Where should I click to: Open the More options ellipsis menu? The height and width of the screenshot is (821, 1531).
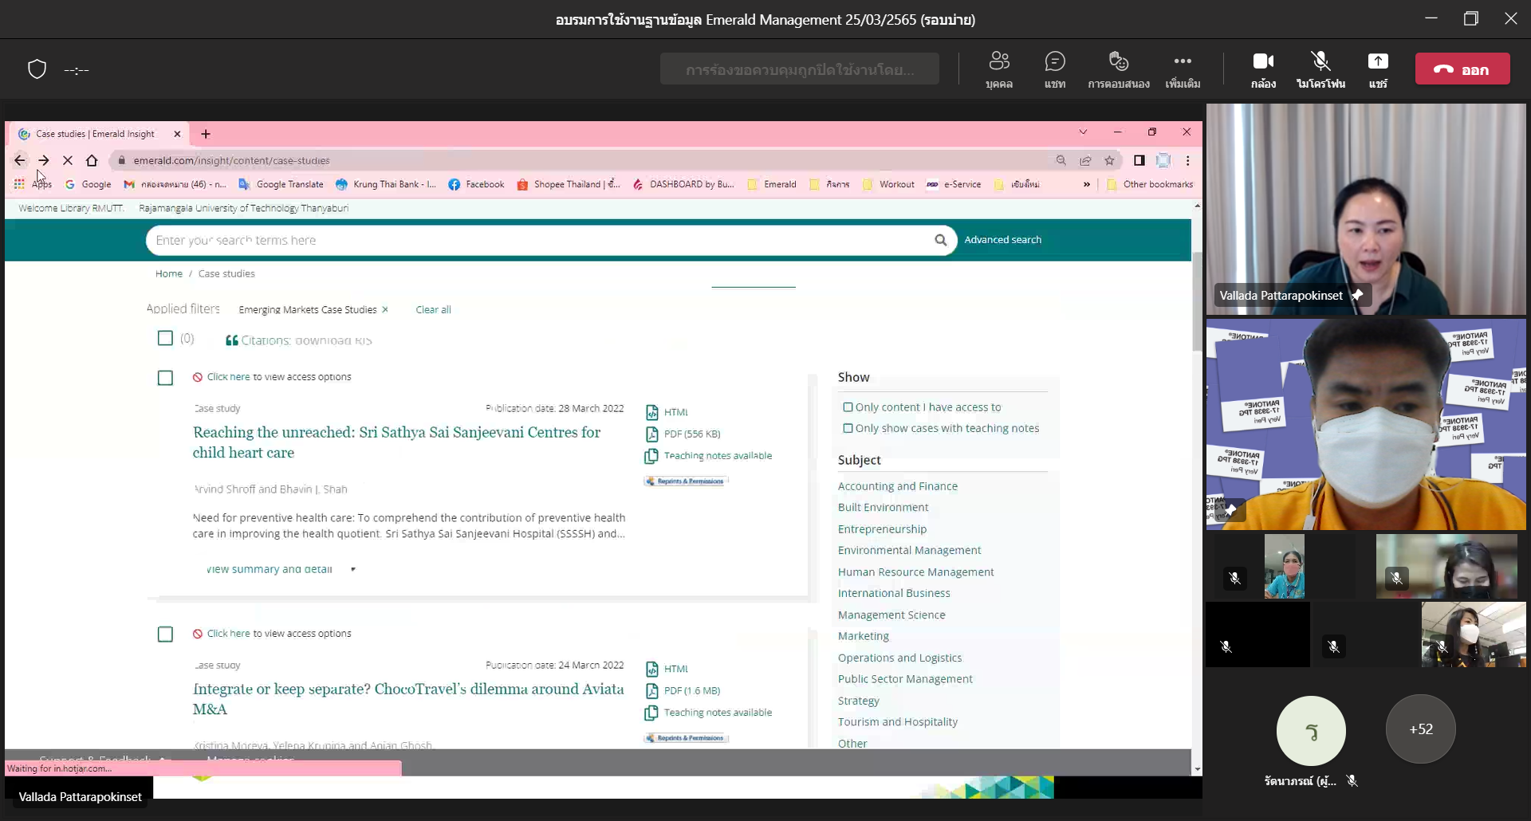coord(1182,62)
